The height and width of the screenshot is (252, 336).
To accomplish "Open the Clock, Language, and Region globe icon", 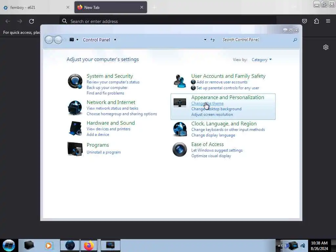I will (x=180, y=129).
